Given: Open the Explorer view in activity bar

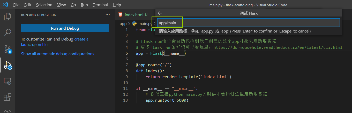Looking at the screenshot, I should pos(8,17).
